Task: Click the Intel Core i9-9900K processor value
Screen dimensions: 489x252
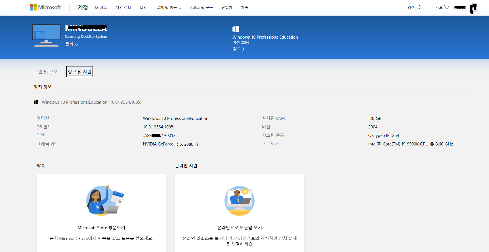Action: [x=411, y=144]
